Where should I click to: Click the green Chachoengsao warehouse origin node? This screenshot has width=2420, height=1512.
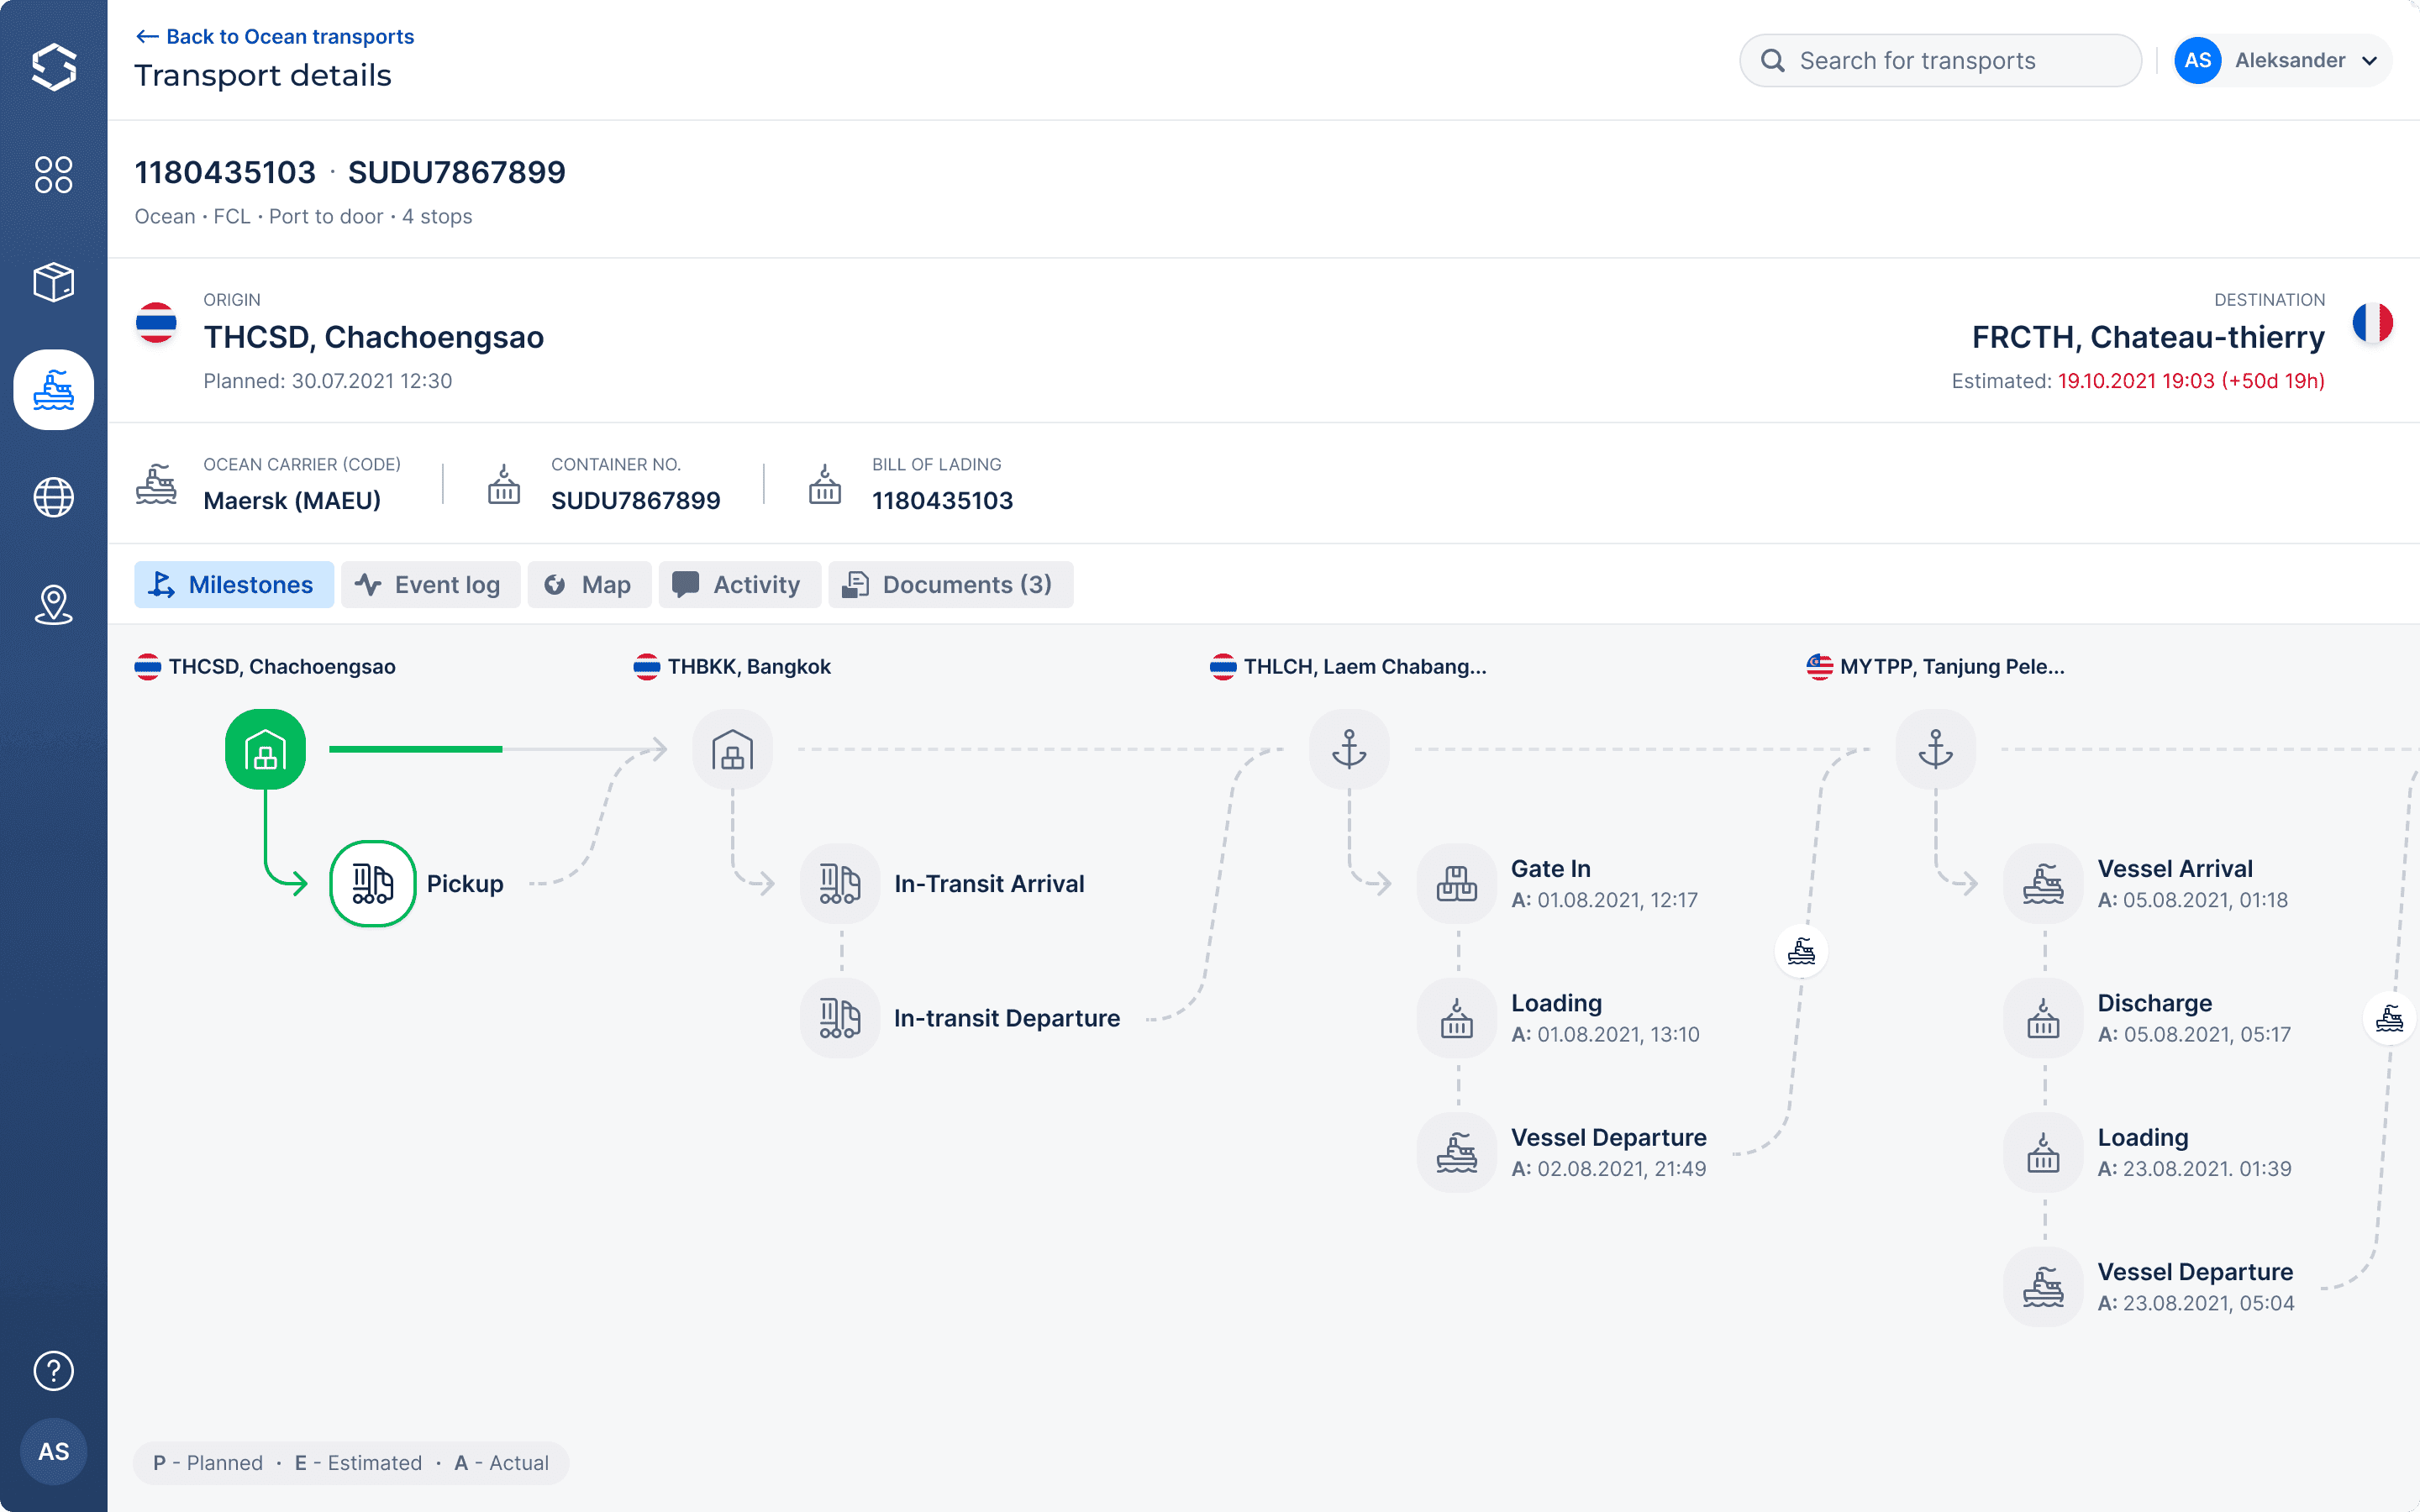coord(265,749)
